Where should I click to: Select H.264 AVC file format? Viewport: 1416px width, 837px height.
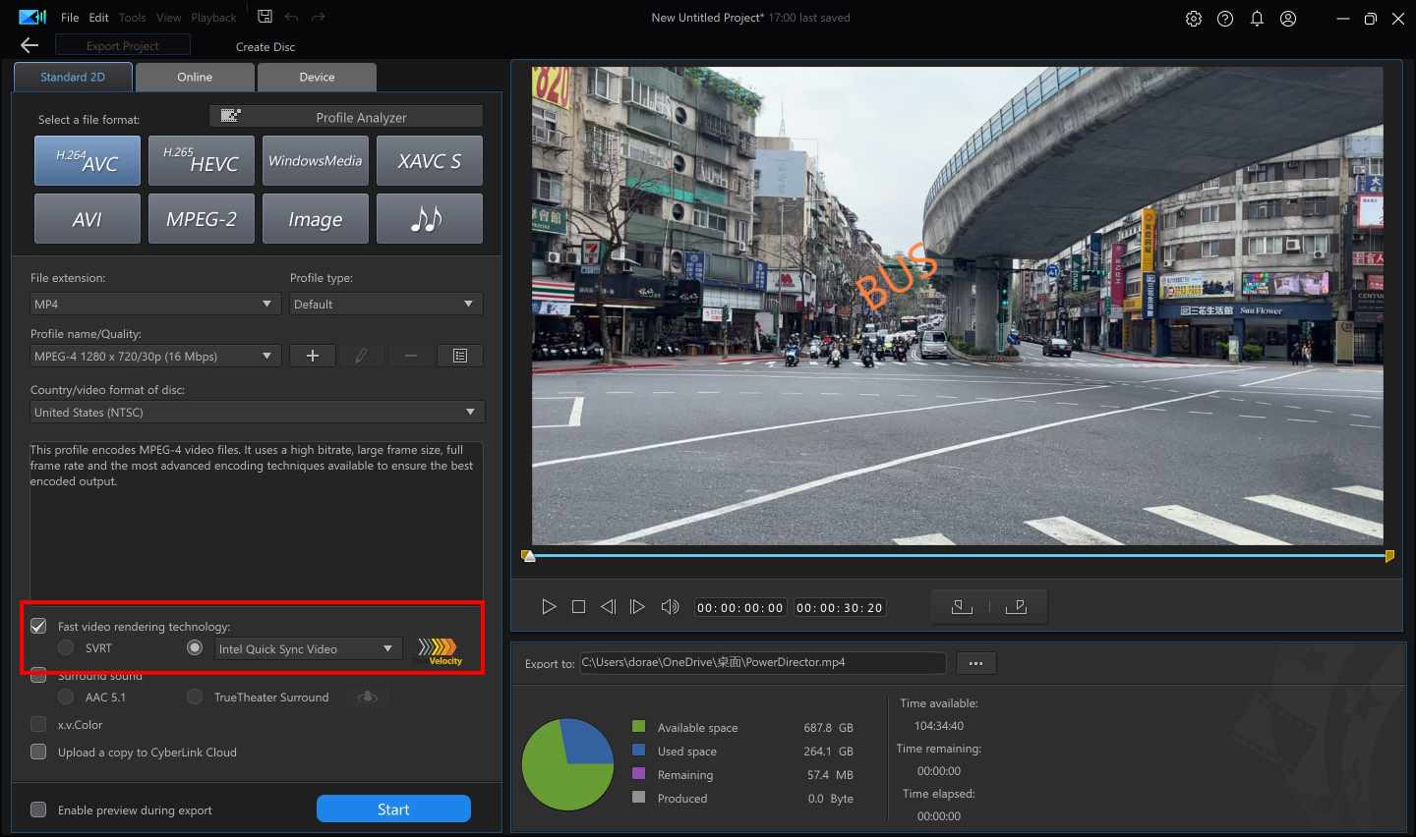(88, 160)
